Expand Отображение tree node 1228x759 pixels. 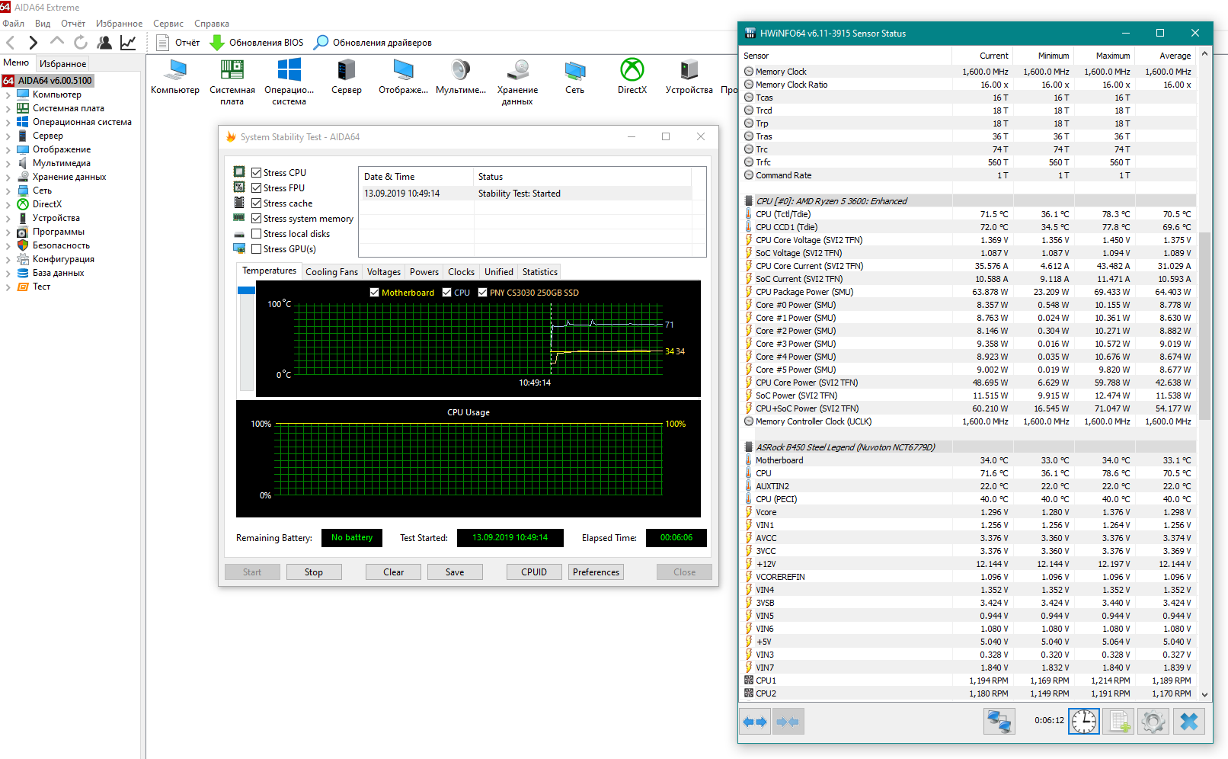coord(8,150)
